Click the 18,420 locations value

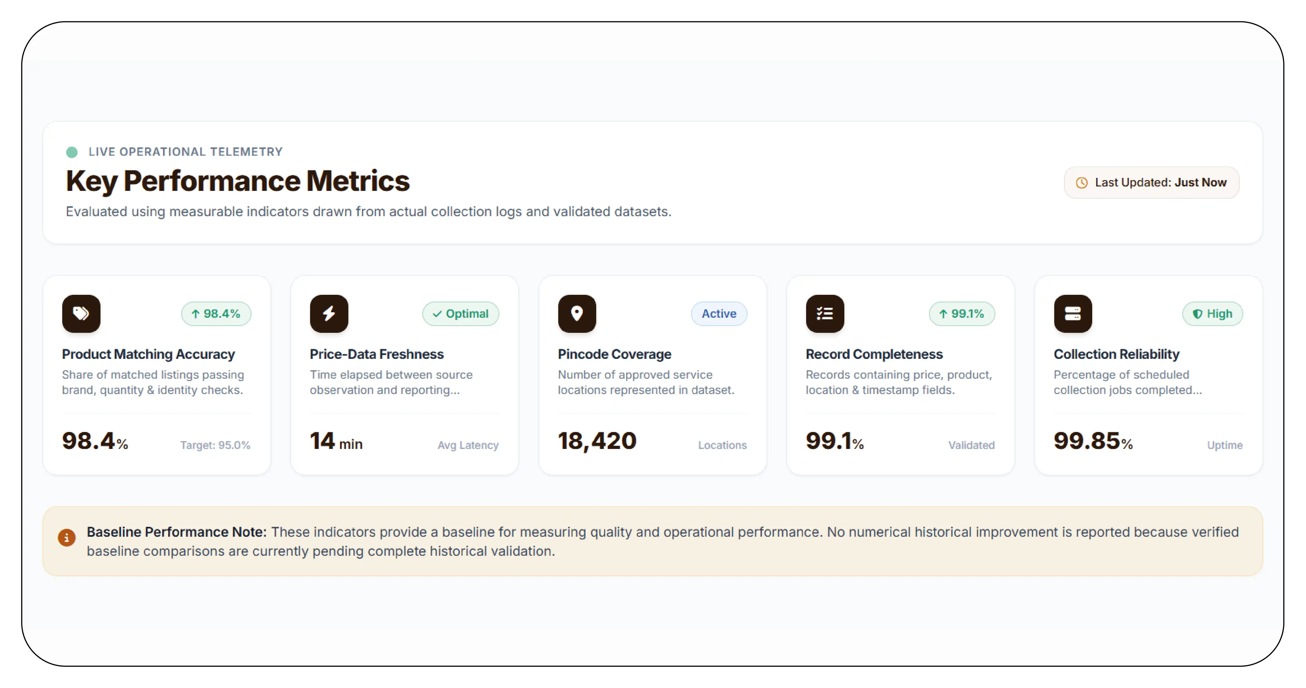pyautogui.click(x=597, y=441)
